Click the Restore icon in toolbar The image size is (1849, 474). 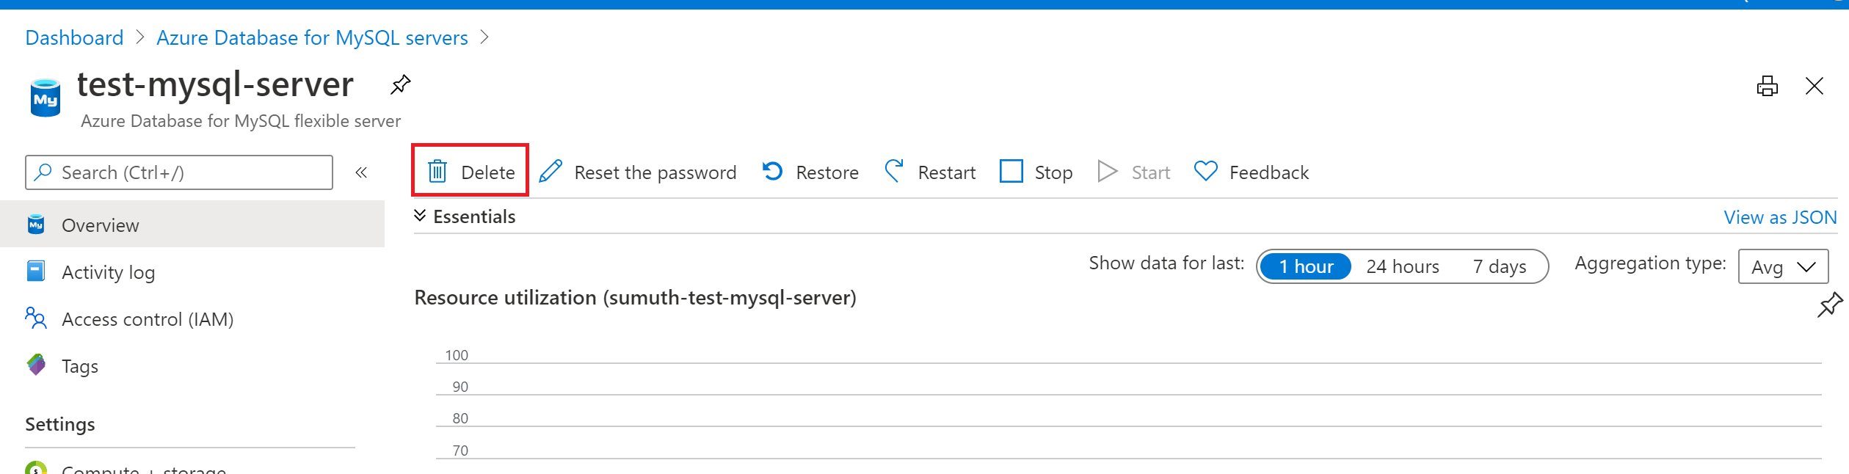pos(772,172)
